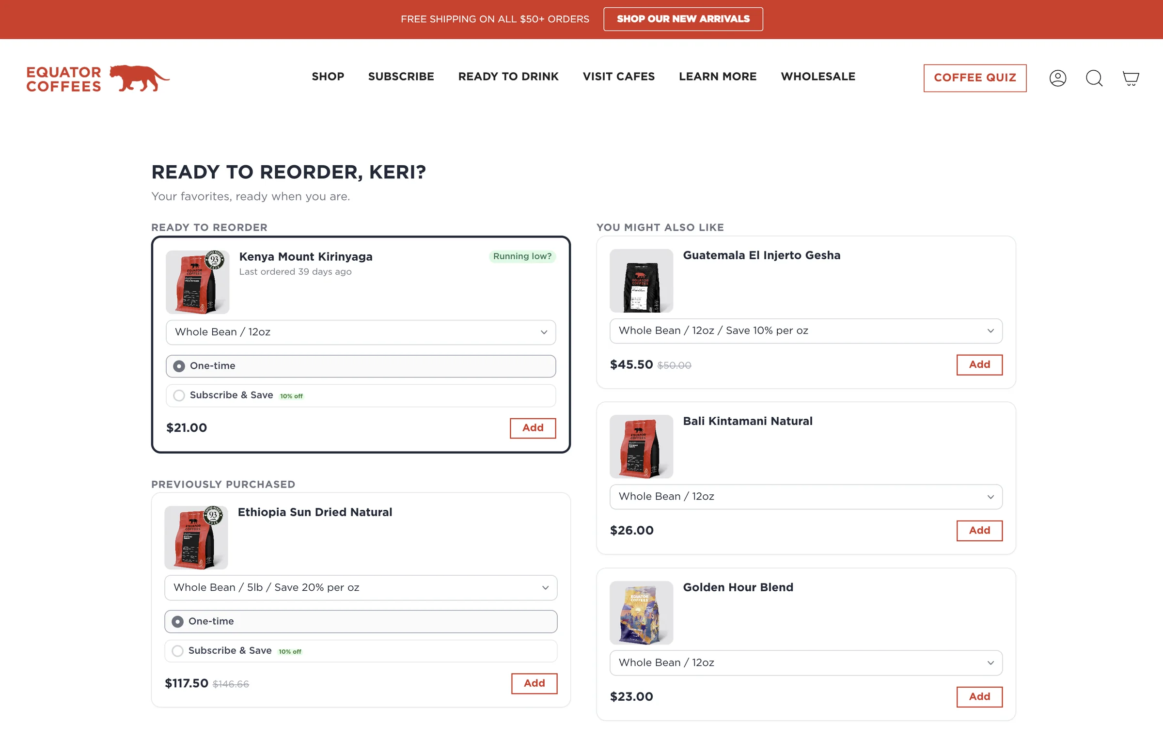Click the search magnifier icon
Screen dimensions: 1163x756
coord(1094,78)
